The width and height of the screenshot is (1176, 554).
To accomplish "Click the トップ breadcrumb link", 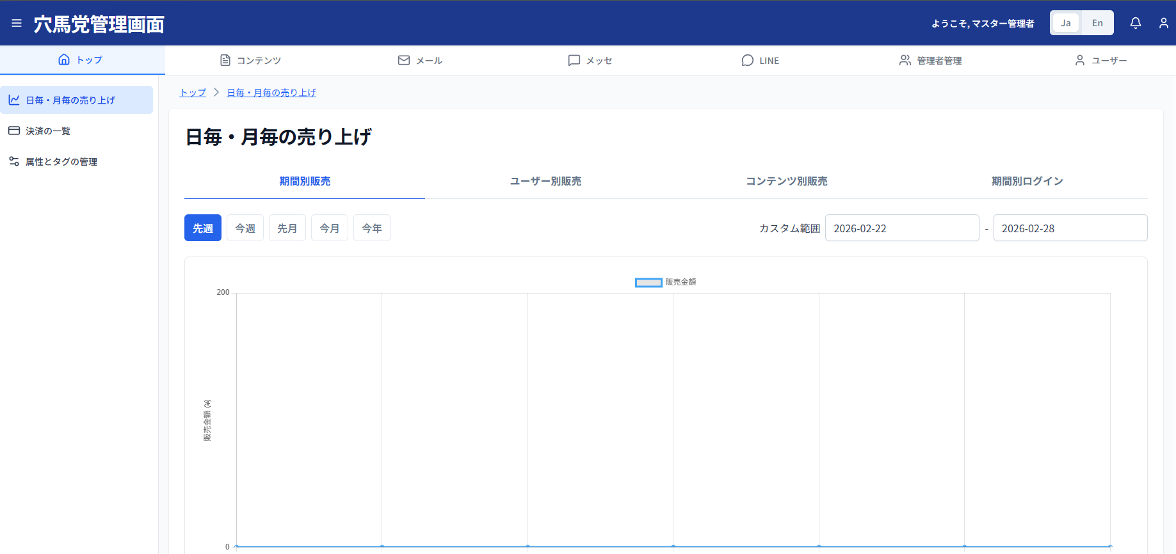I will (193, 93).
